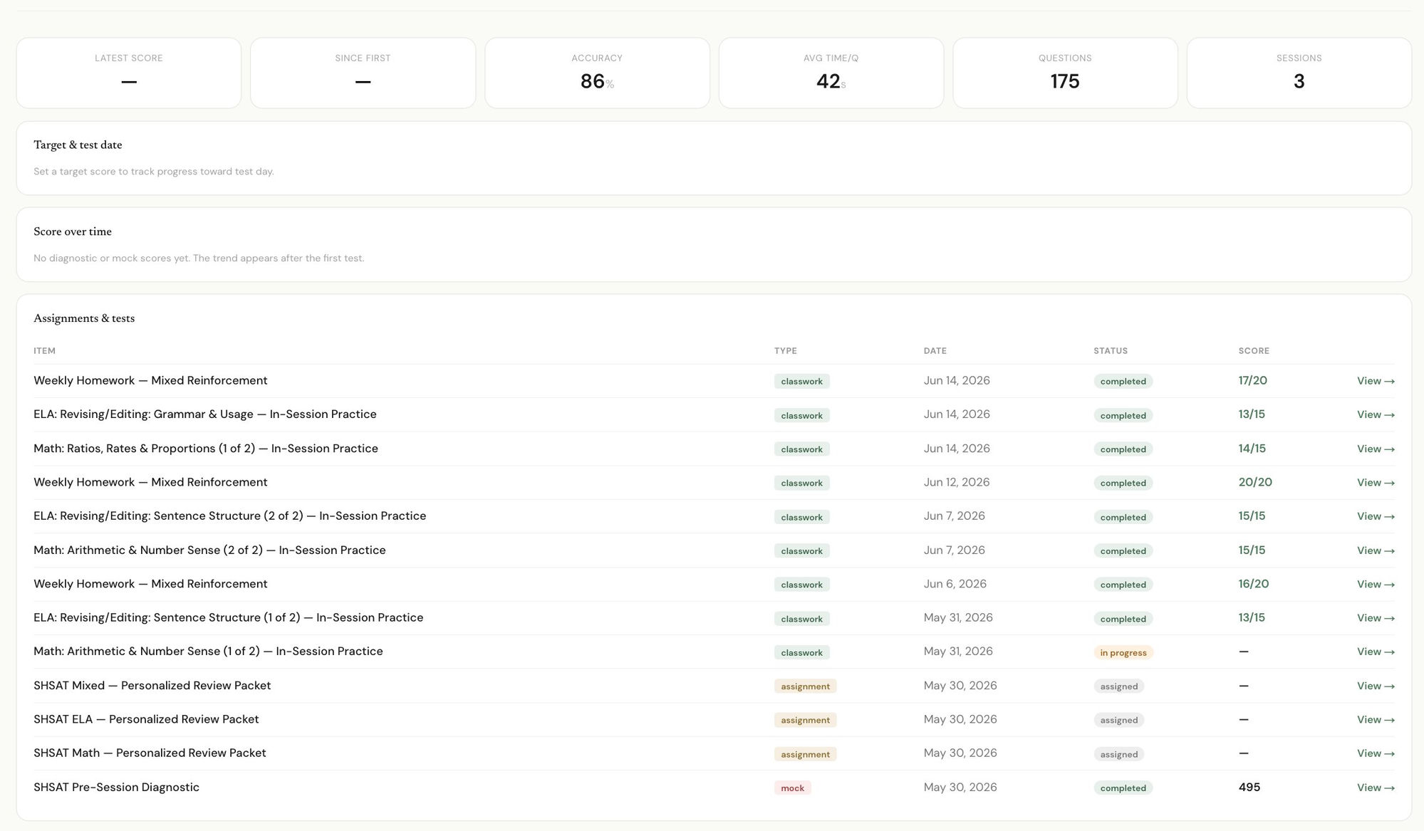
Task: Select the Sessions 3 stat card
Action: click(x=1299, y=73)
